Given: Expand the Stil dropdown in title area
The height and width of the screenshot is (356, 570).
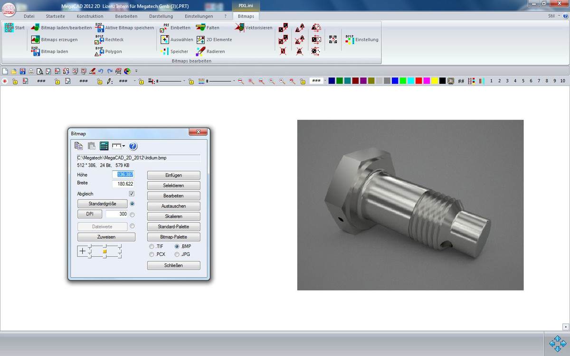Looking at the screenshot, I should point(559,16).
